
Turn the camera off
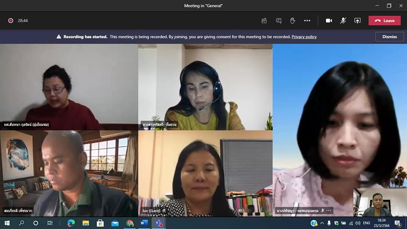[x=329, y=20]
